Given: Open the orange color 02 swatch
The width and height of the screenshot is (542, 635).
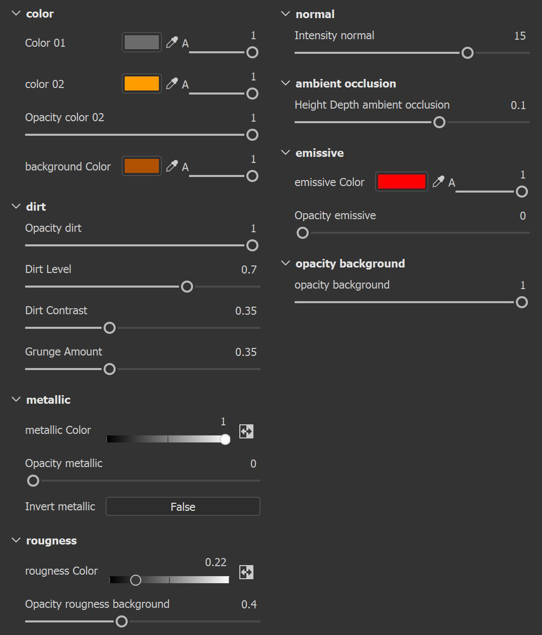Looking at the screenshot, I should [x=142, y=84].
